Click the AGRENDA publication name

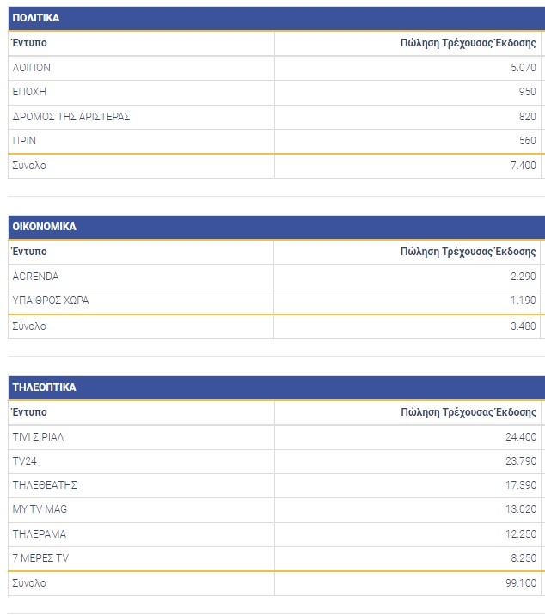(36, 277)
